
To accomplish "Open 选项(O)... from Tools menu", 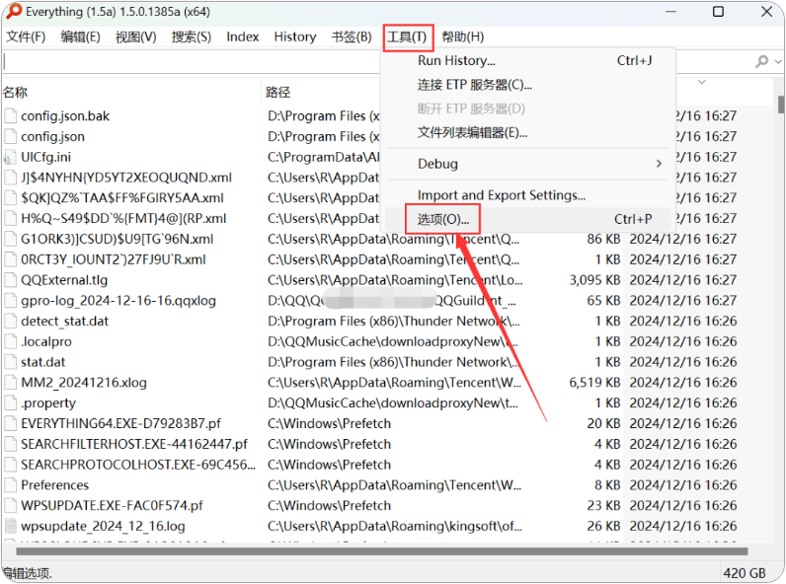I will tap(528, 219).
